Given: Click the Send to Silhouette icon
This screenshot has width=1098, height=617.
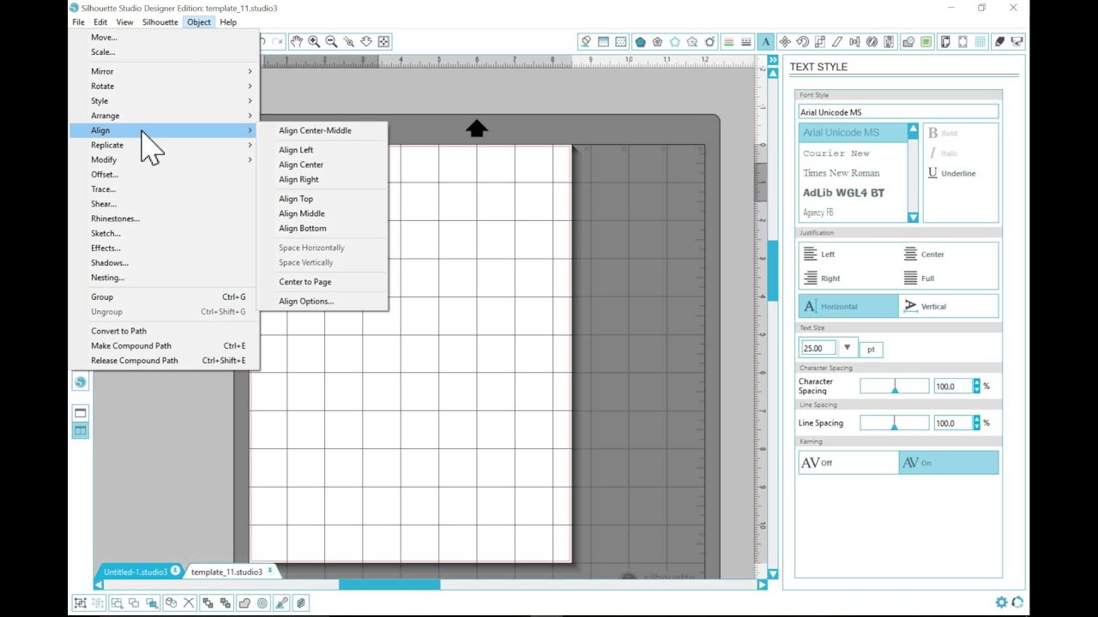Looking at the screenshot, I should click(1017, 41).
